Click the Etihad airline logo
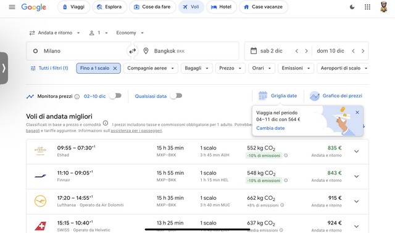Viewport: 395px width, 233px height. click(40, 151)
